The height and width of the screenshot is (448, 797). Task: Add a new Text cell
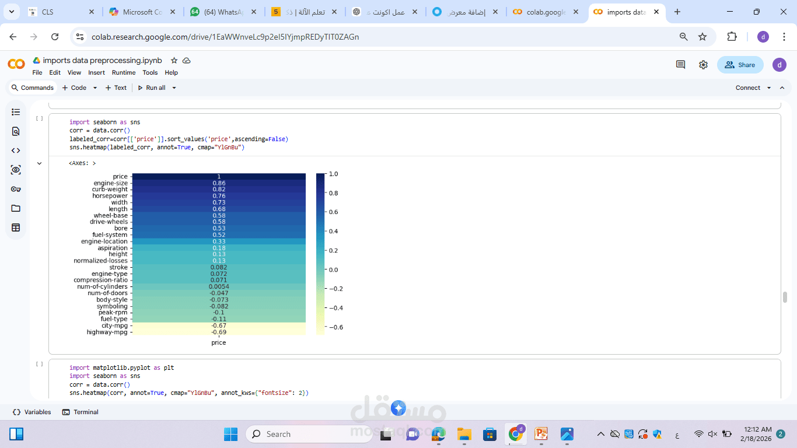click(116, 88)
